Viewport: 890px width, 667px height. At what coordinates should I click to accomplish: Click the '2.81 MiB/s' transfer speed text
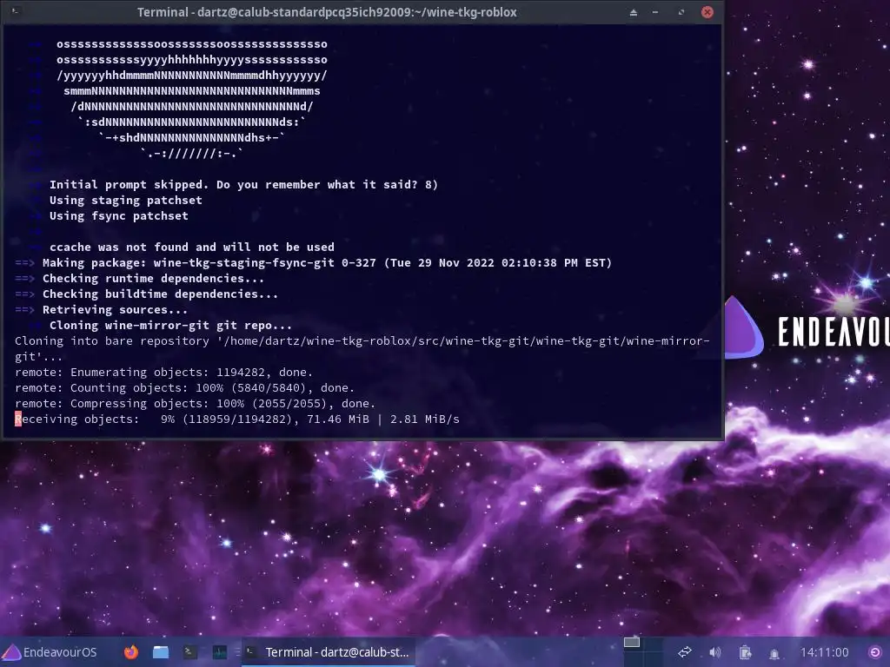tap(424, 419)
